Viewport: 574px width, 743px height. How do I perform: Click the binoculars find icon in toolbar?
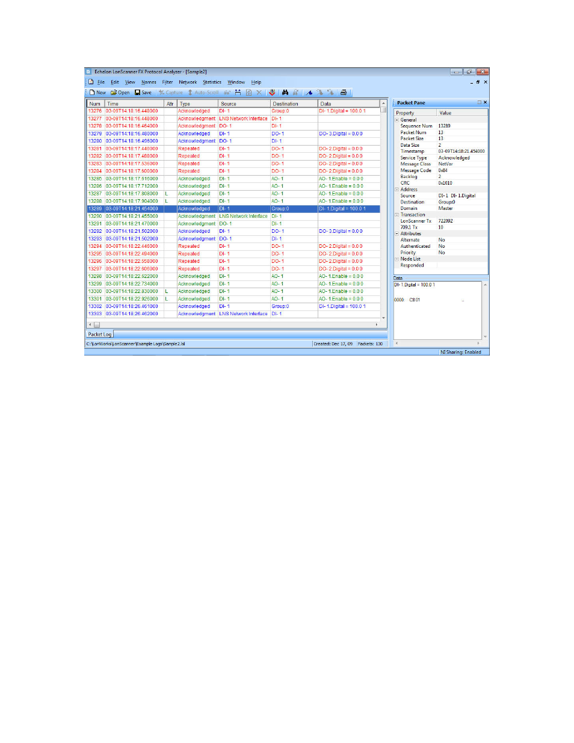(285, 93)
